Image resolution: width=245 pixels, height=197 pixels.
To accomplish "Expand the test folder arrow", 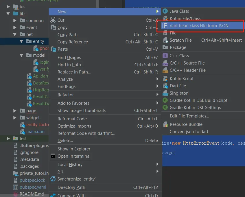I will coord(8,138).
